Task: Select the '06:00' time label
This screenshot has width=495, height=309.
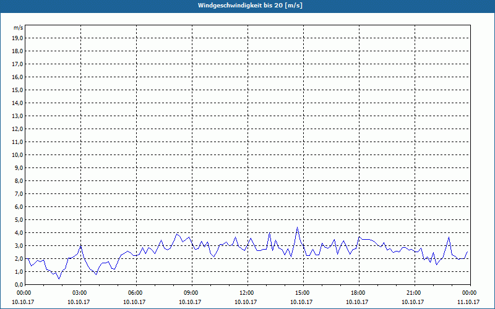Action: (136, 293)
